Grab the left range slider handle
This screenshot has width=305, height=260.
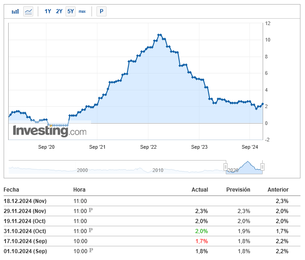[x=225, y=167]
